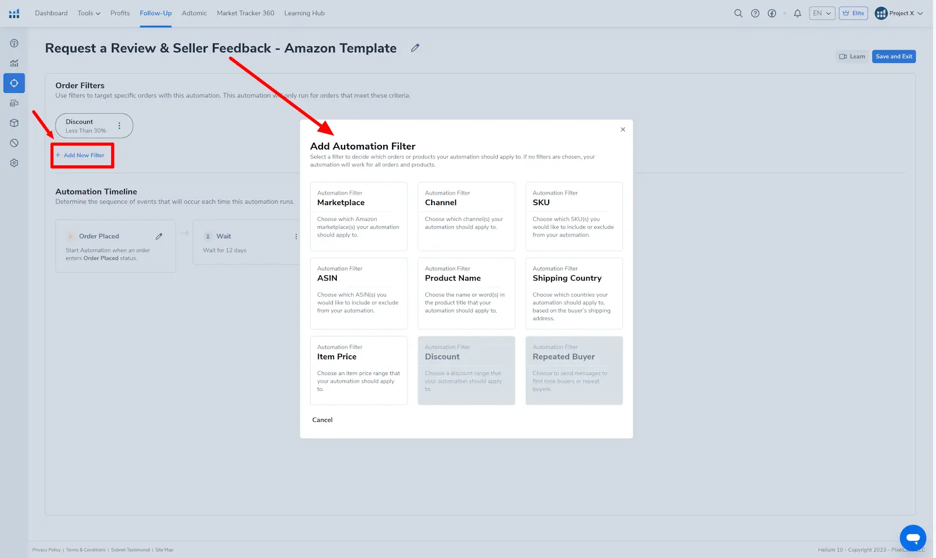Open the EN language dropdown
This screenshot has height=558, width=936.
pyautogui.click(x=822, y=13)
